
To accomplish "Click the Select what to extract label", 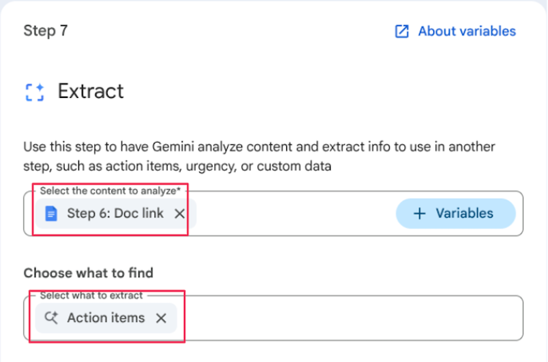I will (x=91, y=295).
